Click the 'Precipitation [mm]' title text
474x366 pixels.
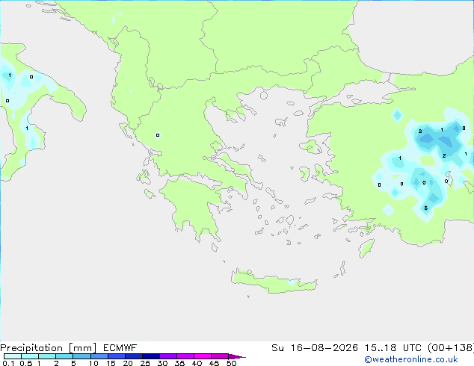[48, 348]
